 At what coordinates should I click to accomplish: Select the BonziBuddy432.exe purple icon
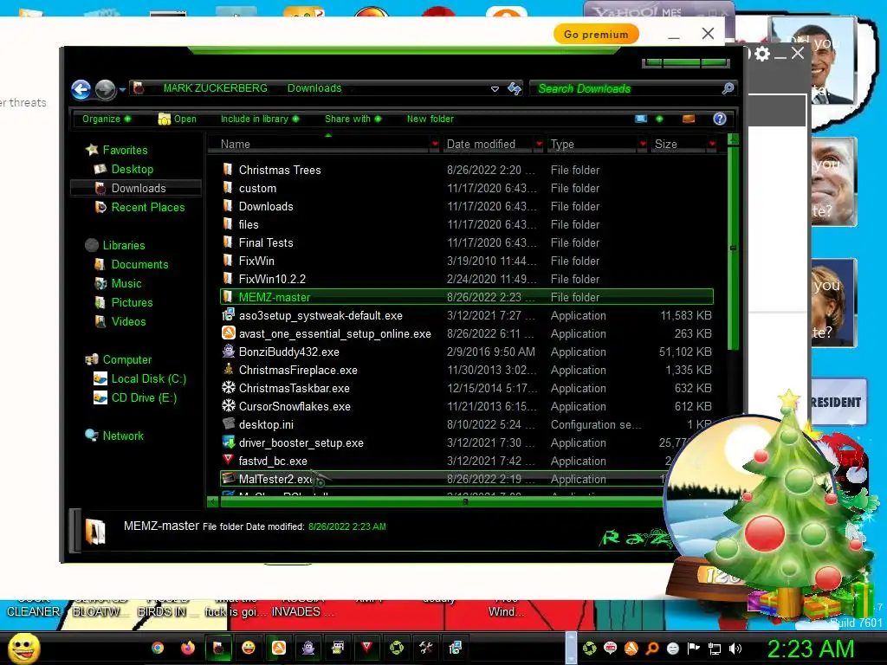tap(228, 352)
